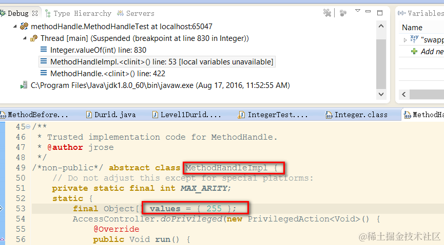Click the Debug panel vertical scrollbar thumb
The height and width of the screenshot is (245, 444).
pyautogui.click(x=381, y=63)
